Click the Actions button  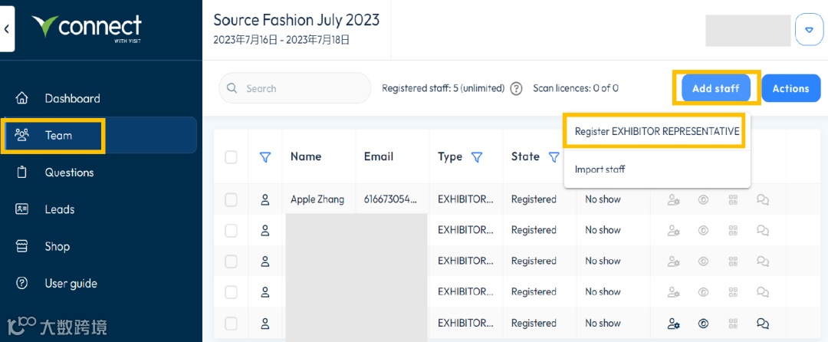790,88
